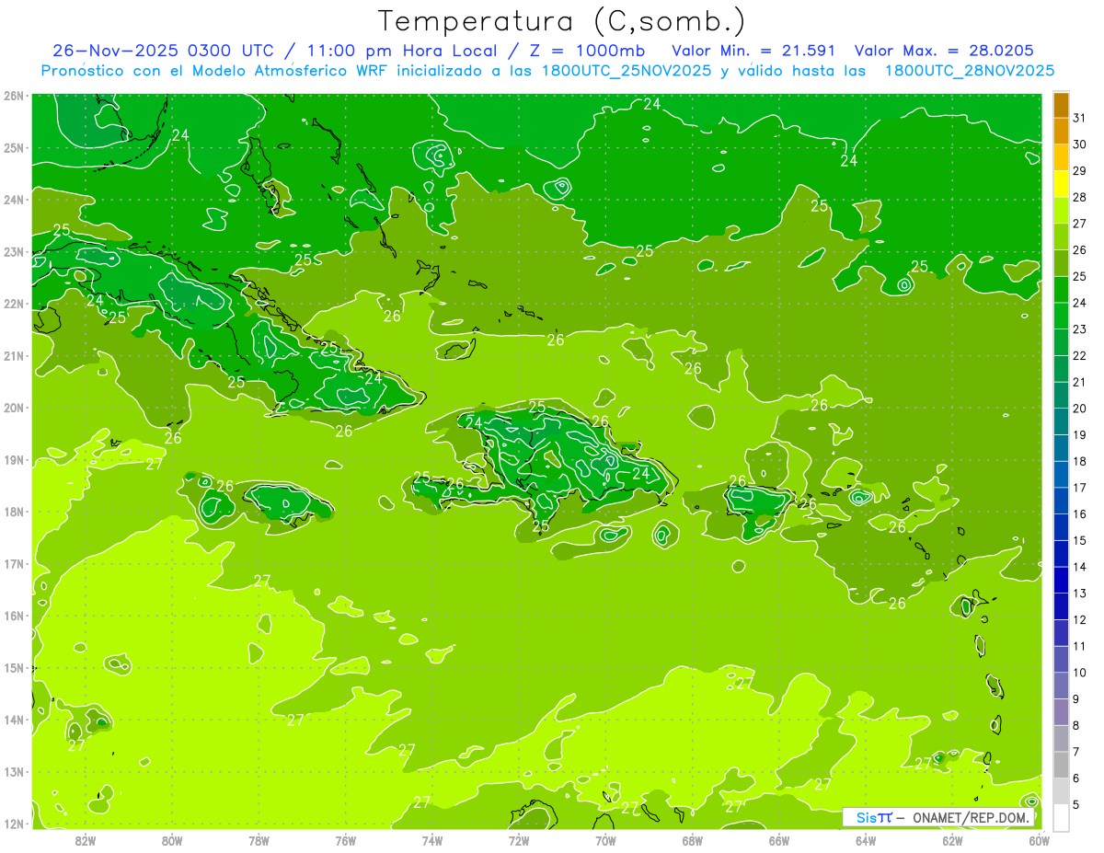Viewport: 1104px width, 853px height.
Task: Click the '13N' latitude axis label
Action: point(14,772)
